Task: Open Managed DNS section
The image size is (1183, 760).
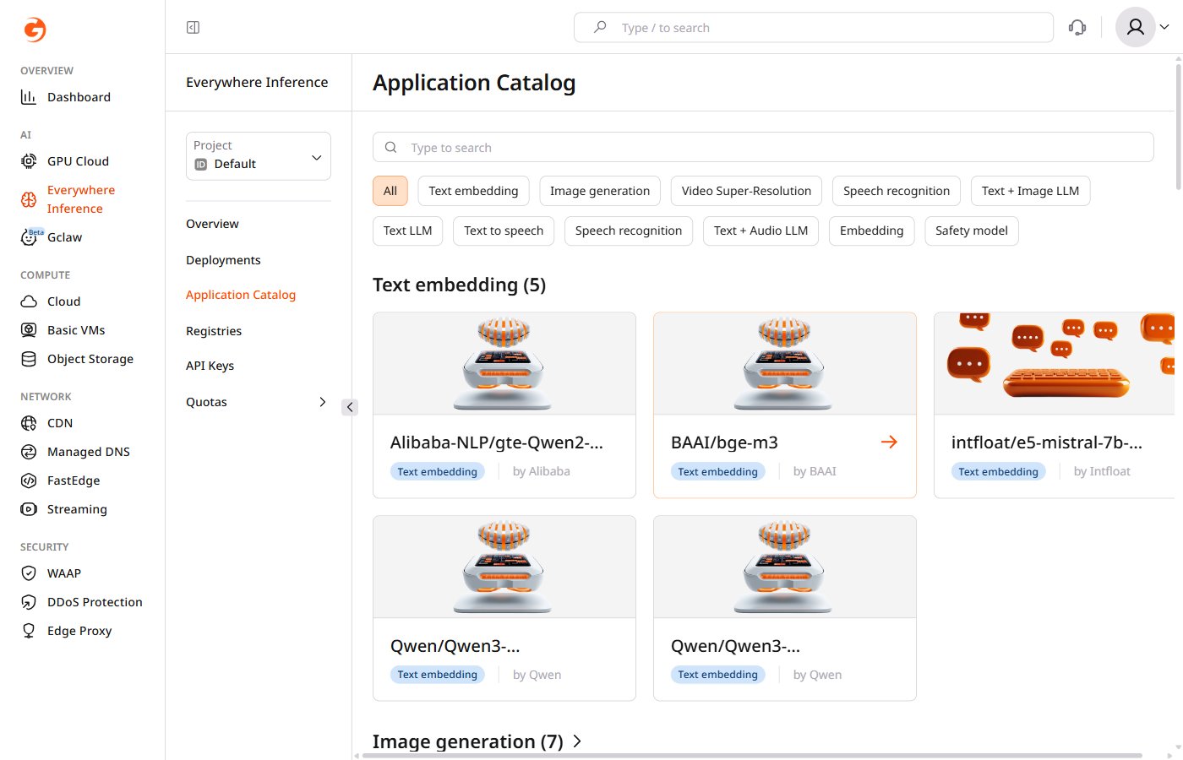Action: pyautogui.click(x=88, y=452)
